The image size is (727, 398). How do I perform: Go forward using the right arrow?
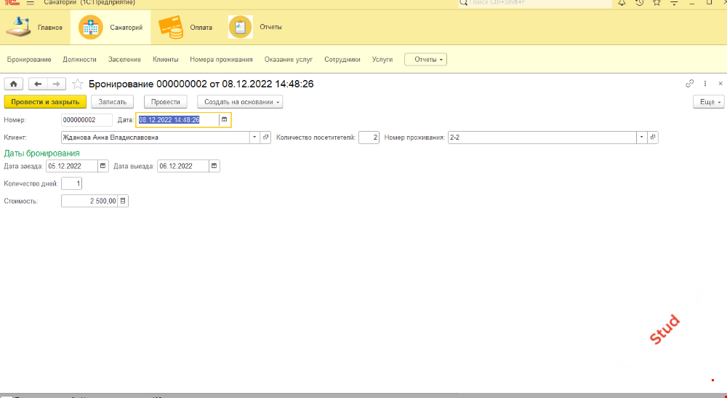57,84
